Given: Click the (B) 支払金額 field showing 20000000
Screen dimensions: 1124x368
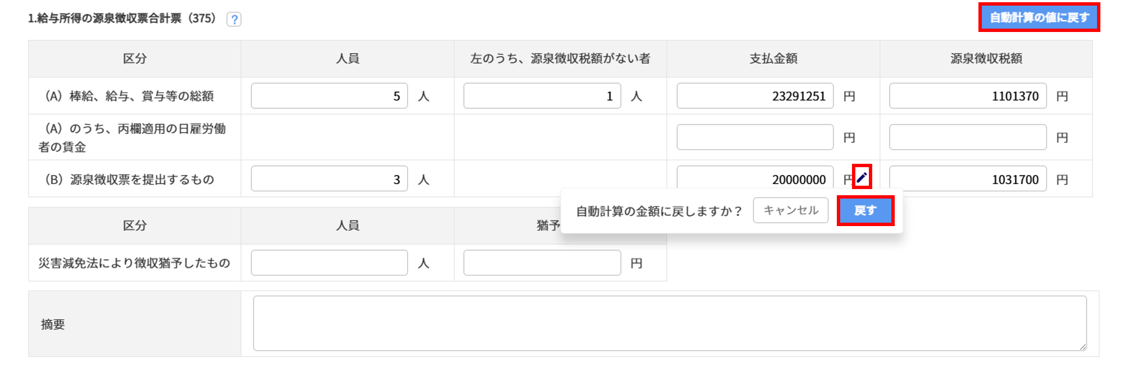Looking at the screenshot, I should [755, 179].
